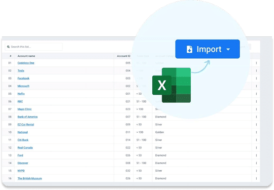Expand the Import dropdown arrow
The image size is (274, 190).
pos(228,49)
